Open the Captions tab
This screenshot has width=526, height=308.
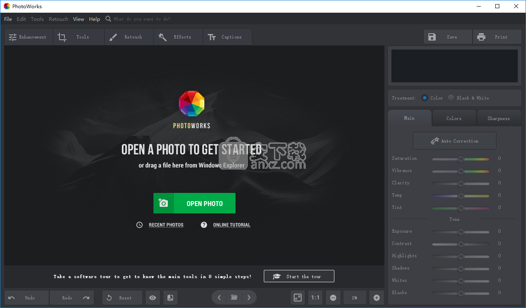(x=227, y=37)
